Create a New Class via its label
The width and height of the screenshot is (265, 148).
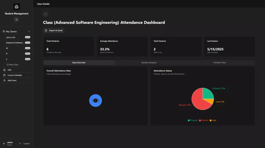(x=14, y=65)
